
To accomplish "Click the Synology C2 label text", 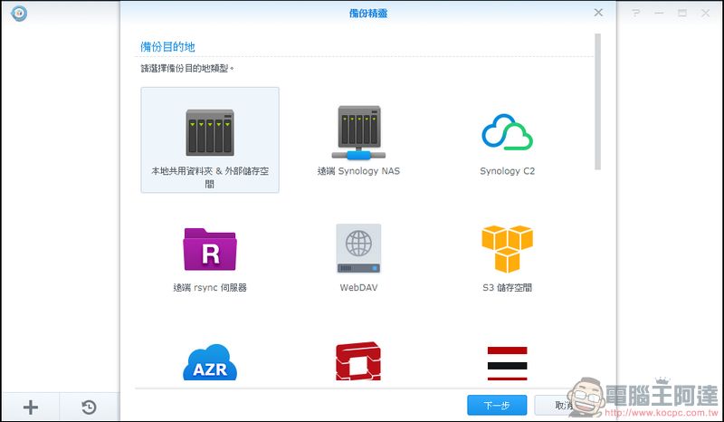I will pyautogui.click(x=507, y=171).
